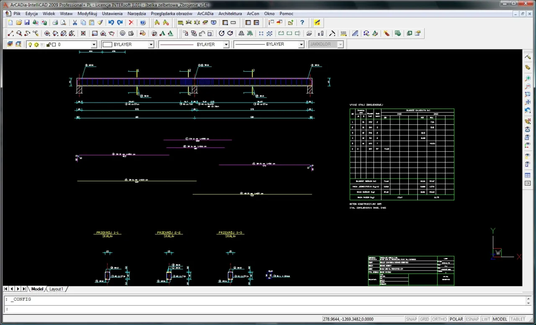
Task: Select the Line drawing tool
Action: [x=11, y=34]
